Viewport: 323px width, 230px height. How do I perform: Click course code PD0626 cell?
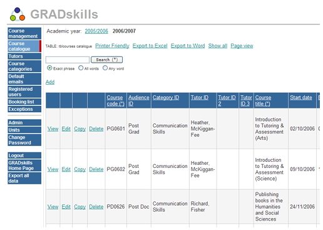tap(116, 207)
